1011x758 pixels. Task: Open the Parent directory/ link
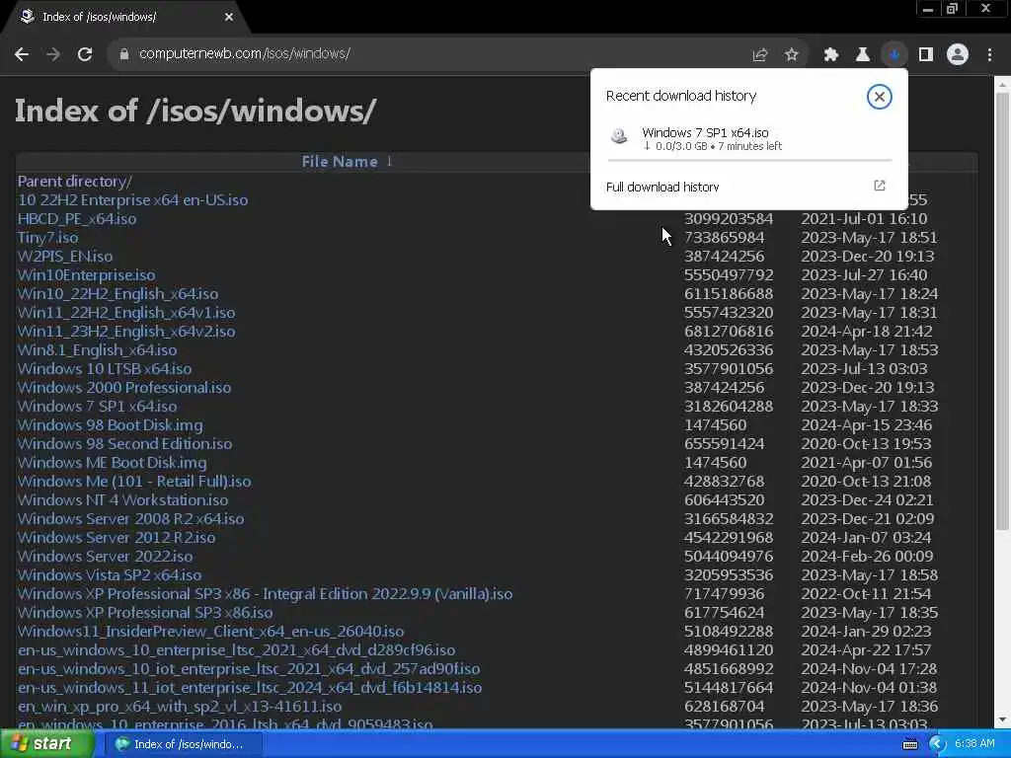74,182
